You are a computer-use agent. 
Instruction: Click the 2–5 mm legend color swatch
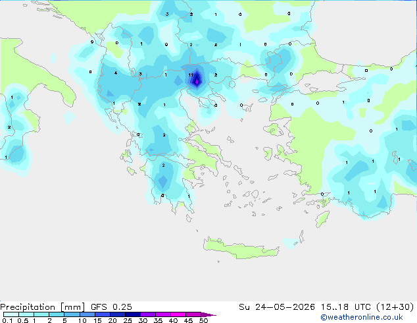point(57,314)
